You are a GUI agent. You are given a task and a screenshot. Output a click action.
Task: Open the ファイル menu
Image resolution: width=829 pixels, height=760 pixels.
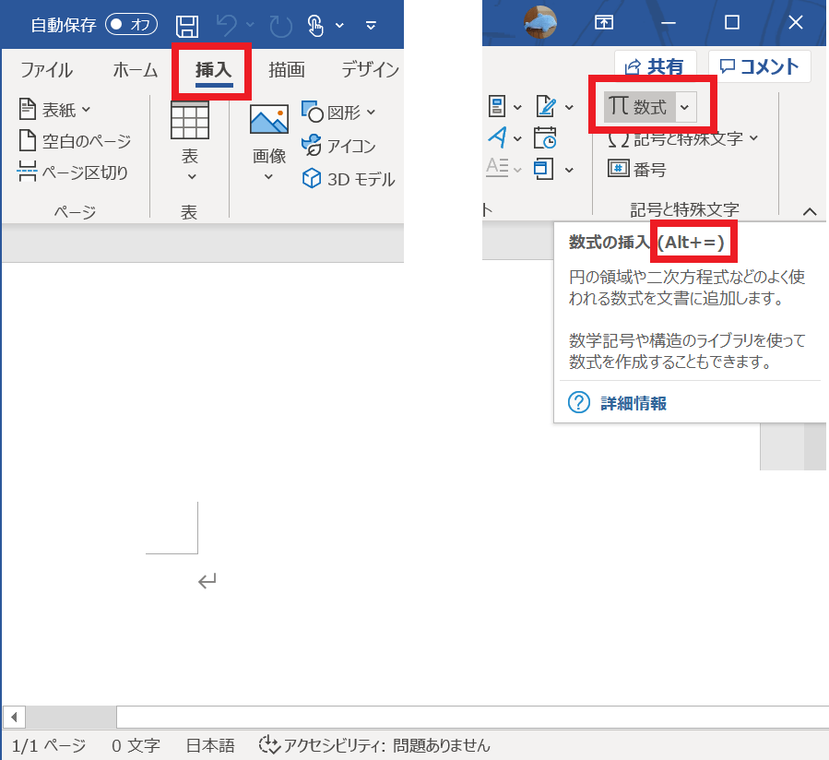click(46, 69)
